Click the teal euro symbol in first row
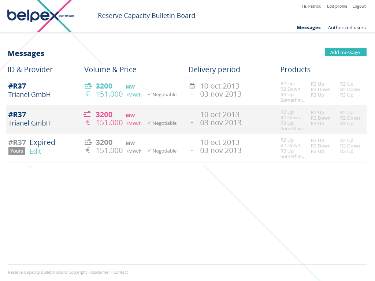Screen dimensions: 375x281 [88, 94]
